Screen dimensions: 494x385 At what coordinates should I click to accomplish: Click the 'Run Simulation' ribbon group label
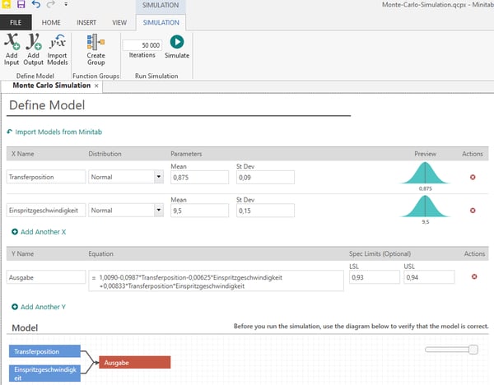156,76
